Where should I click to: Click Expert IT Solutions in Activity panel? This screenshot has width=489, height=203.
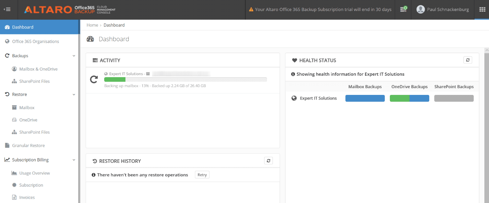click(126, 74)
